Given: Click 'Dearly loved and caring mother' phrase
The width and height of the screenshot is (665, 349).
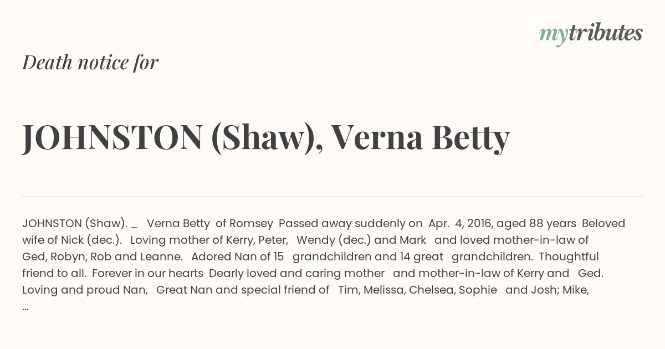Looking at the screenshot, I should (x=296, y=273).
